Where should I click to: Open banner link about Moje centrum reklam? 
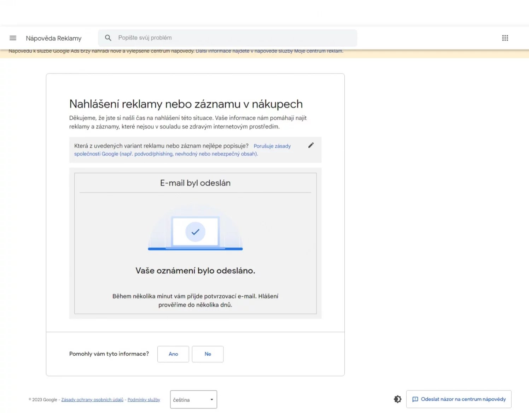click(269, 51)
